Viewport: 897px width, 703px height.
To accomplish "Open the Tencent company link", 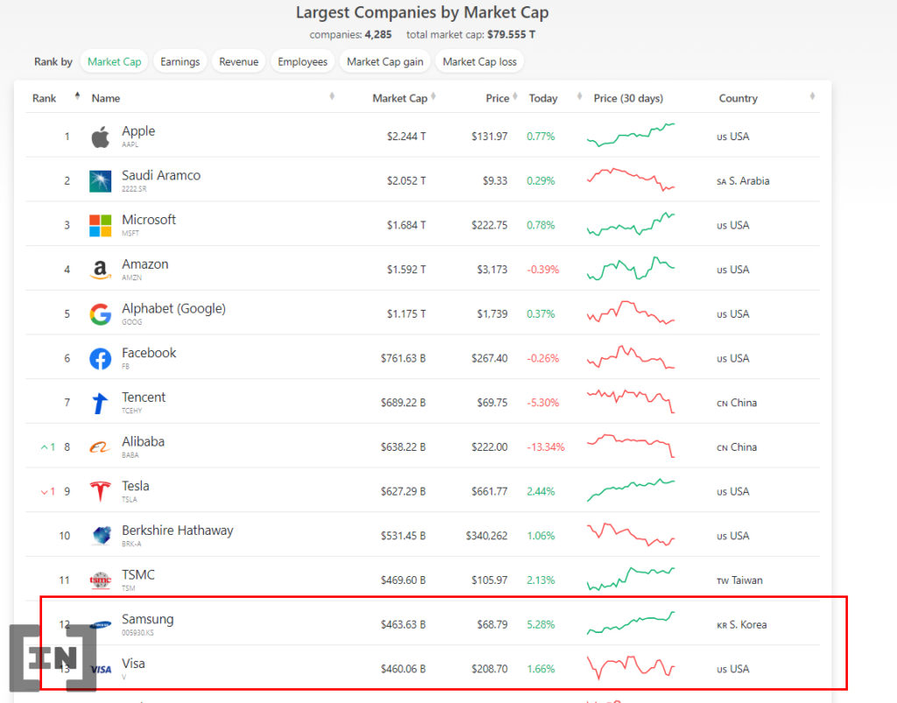I will (144, 397).
